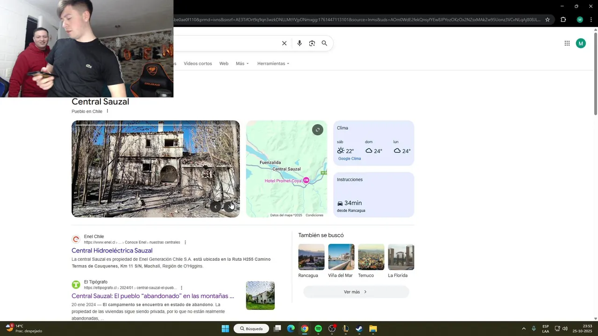Click the Temuco related search thumbnail

[371, 257]
